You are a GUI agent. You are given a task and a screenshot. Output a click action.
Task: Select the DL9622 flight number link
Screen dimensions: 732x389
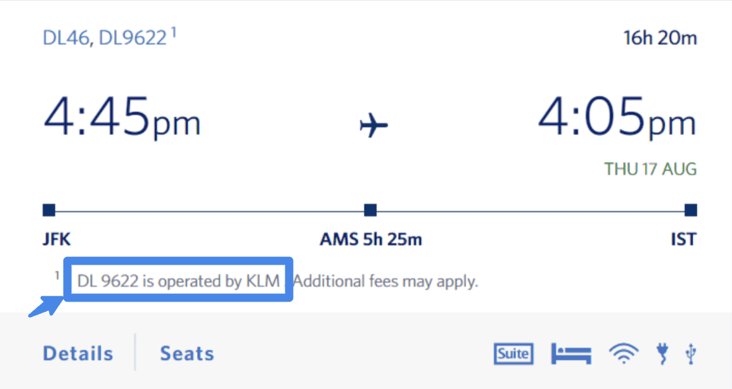pos(132,37)
